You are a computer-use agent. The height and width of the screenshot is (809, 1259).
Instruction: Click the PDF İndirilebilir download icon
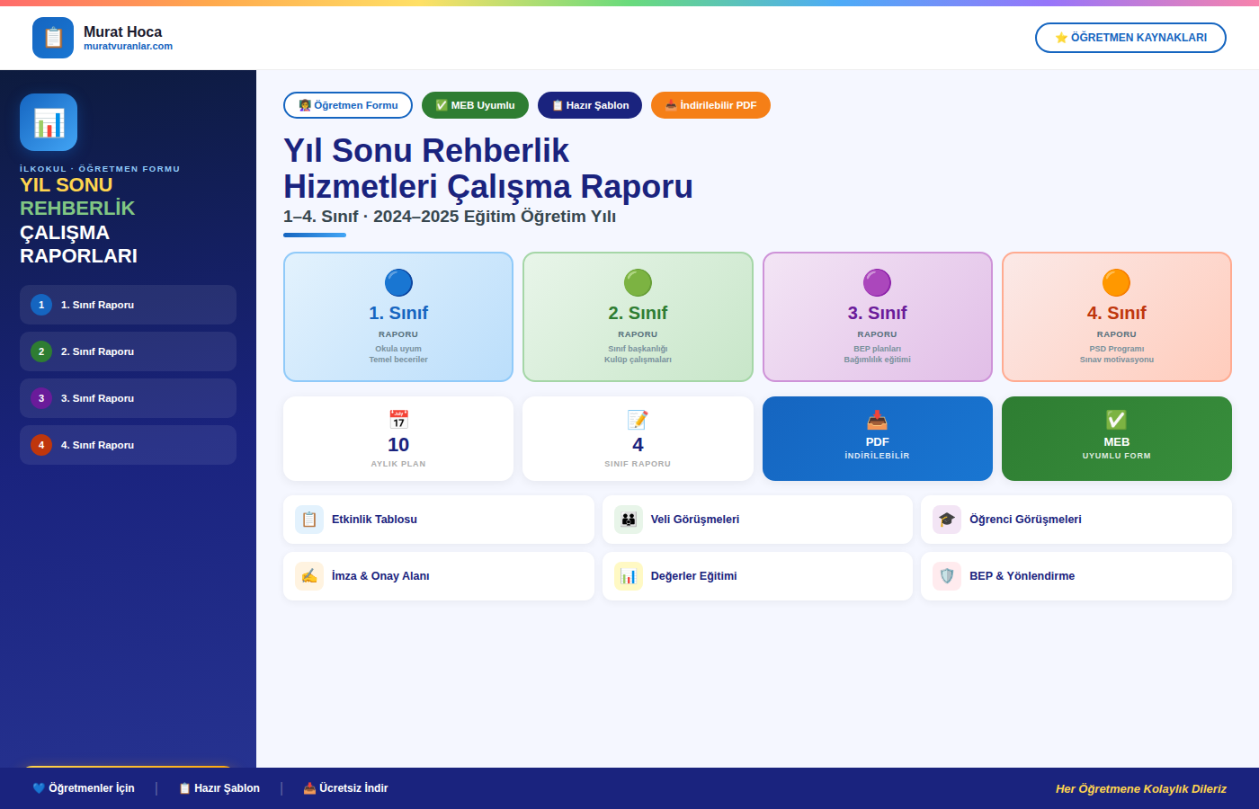click(877, 420)
